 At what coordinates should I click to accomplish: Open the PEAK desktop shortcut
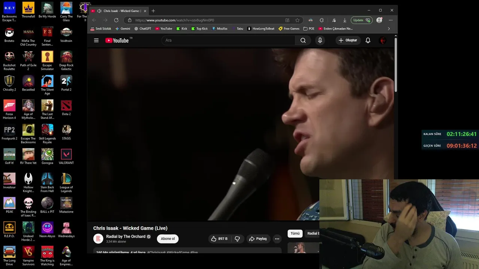coord(9,205)
